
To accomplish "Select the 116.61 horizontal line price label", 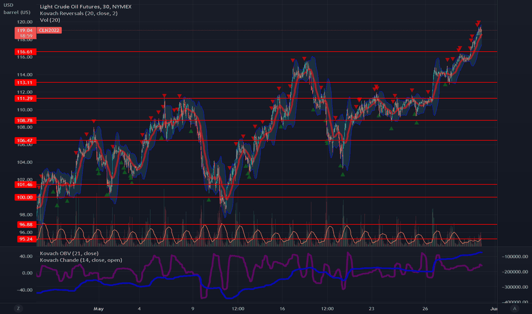I will tap(26, 51).
